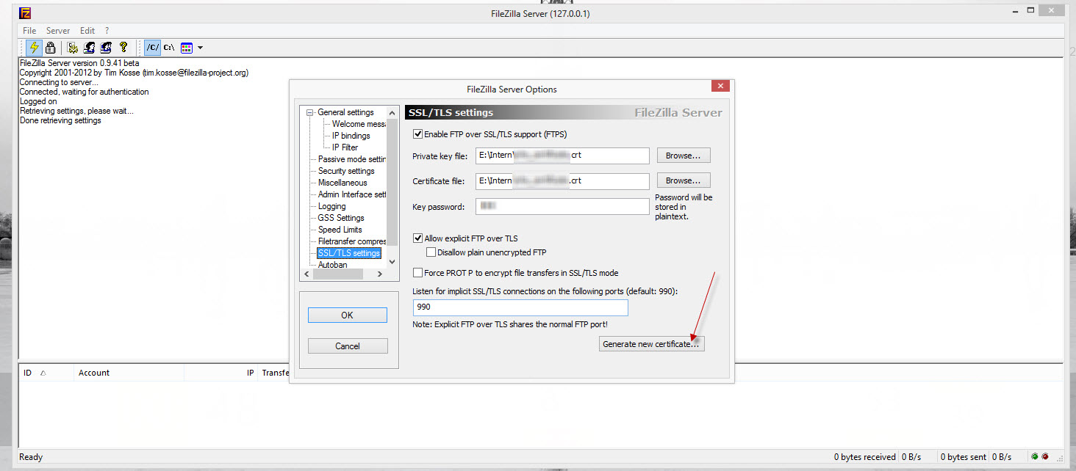Select Security settings tree item
This screenshot has width=1076, height=471.
(x=346, y=171)
